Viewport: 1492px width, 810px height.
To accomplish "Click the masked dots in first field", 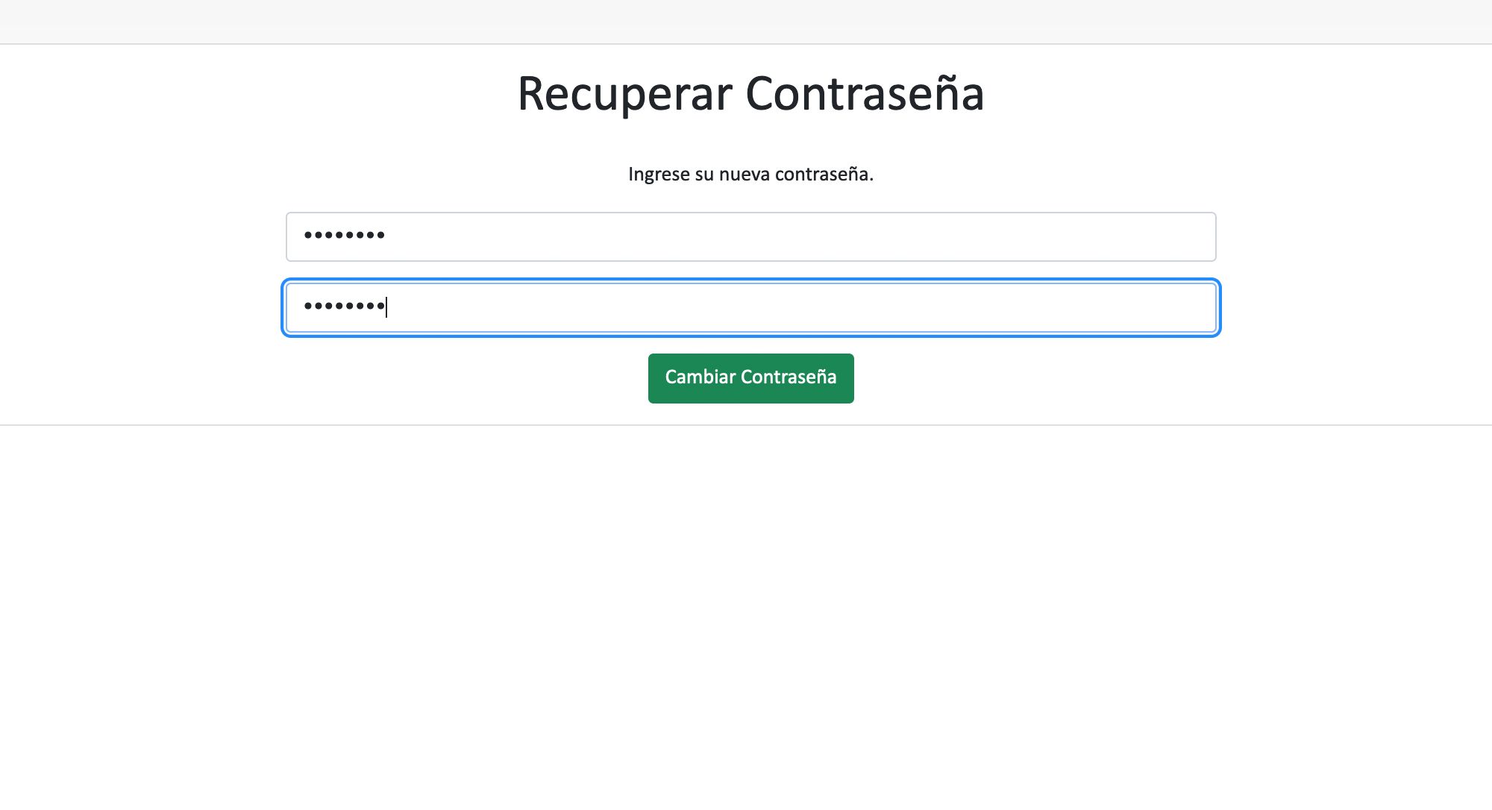I will click(x=344, y=236).
